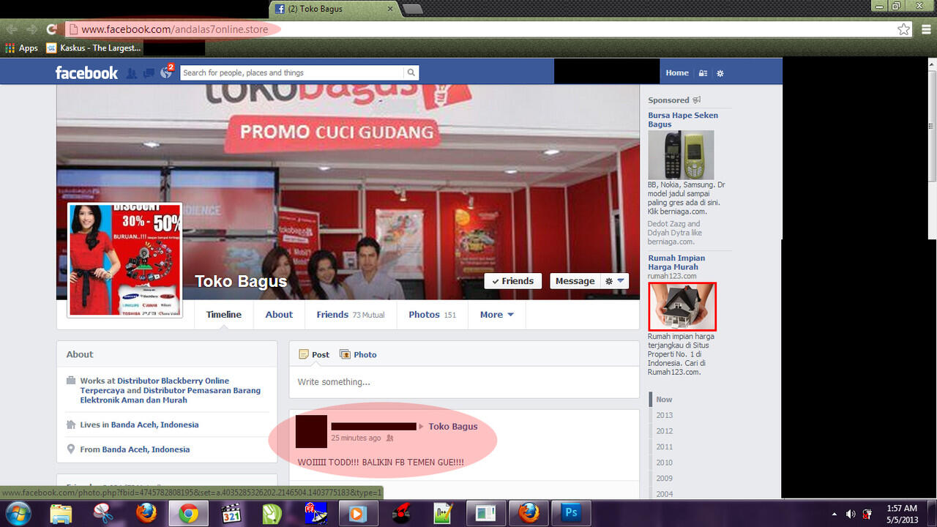
Task: Switch to Timeline tab
Action: [x=224, y=315]
